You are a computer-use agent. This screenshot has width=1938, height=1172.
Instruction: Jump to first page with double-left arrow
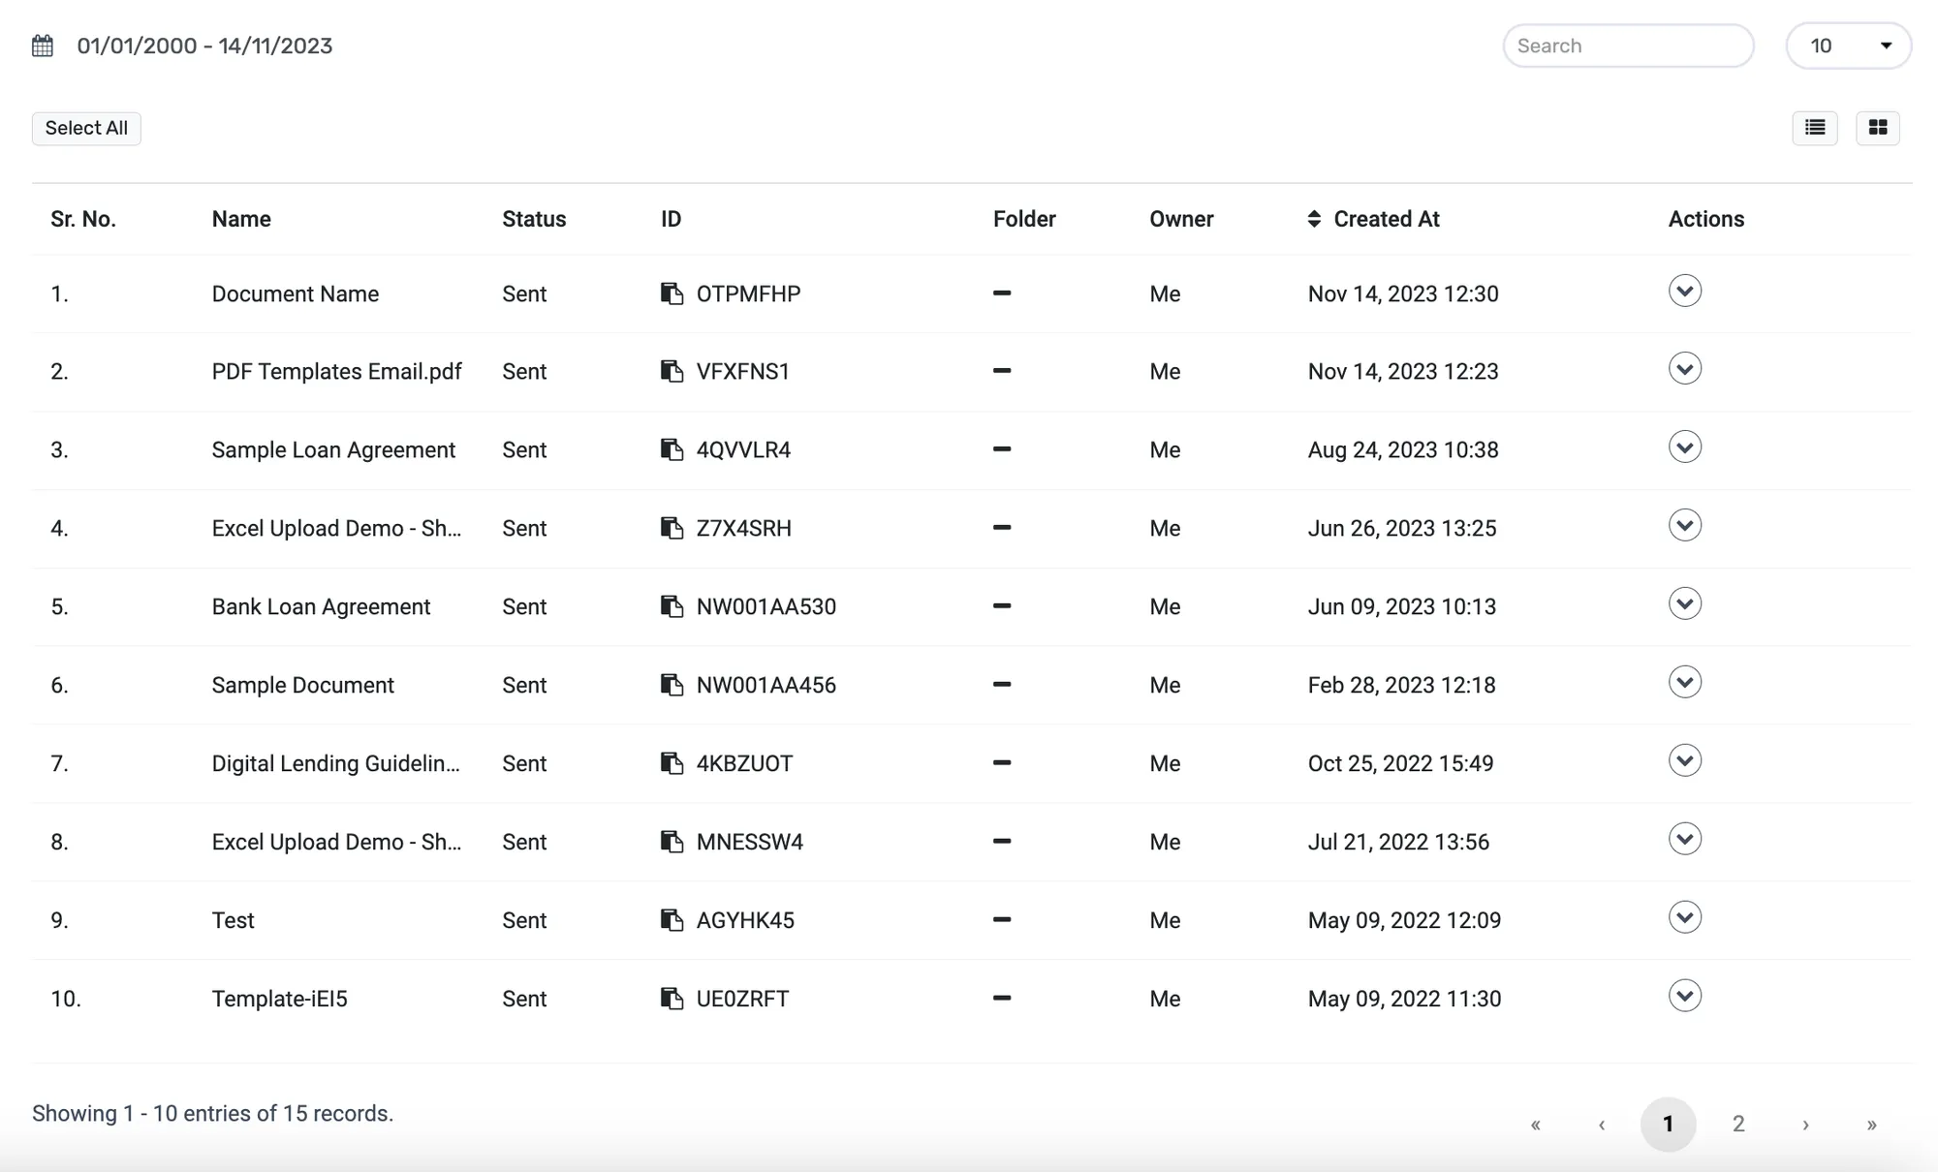coord(1536,1125)
